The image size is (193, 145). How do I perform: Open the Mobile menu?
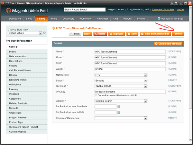54,19
